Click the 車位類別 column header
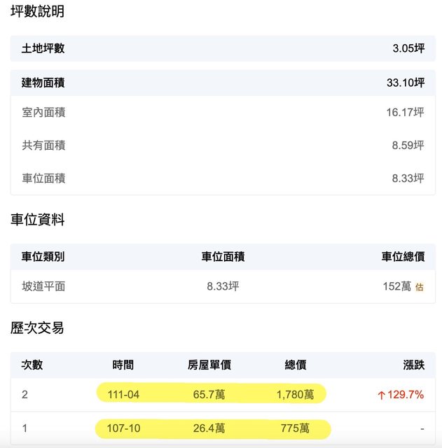Screen dimensions: 442x448 tap(43, 256)
